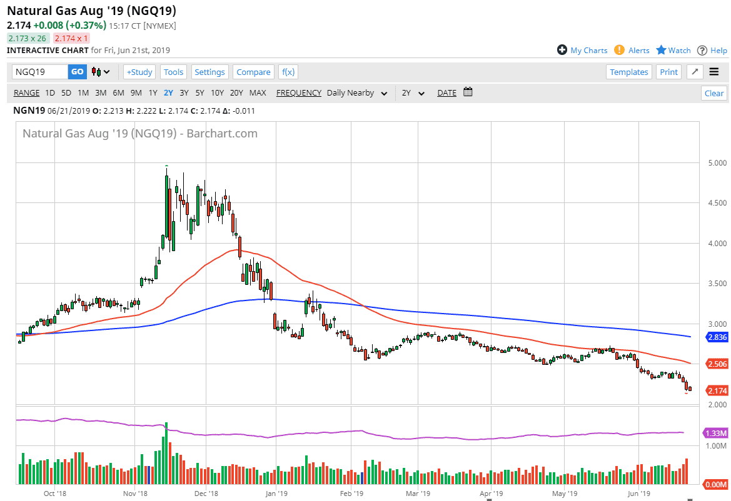This screenshot has width=731, height=501.
Task: Click the date calendar icon
Action: pyautogui.click(x=468, y=92)
